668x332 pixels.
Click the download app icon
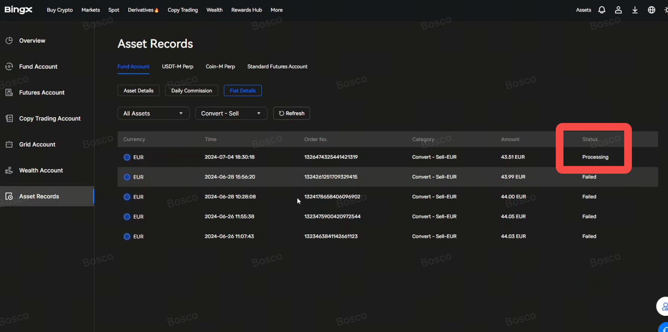(x=635, y=10)
